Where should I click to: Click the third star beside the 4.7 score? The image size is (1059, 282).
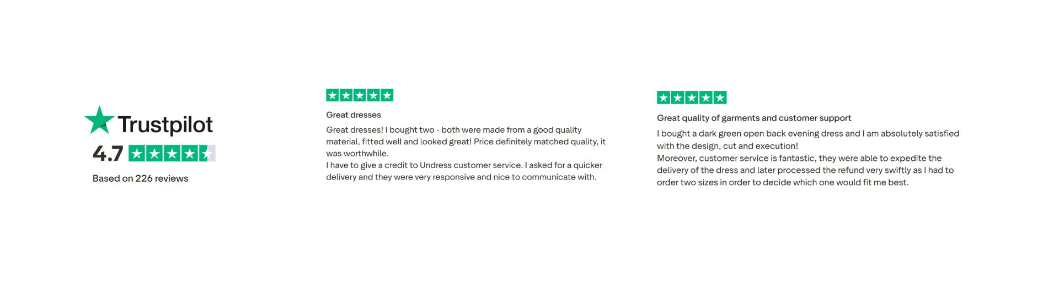point(172,153)
